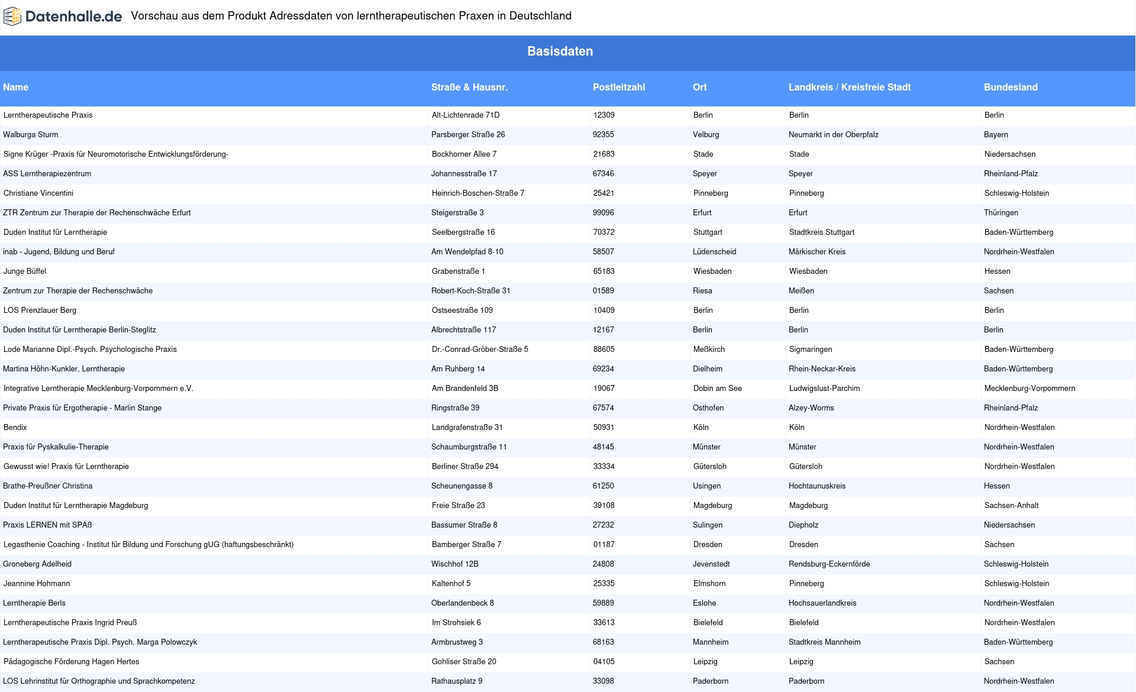Screen dimensions: 1136x692
Task: Click Groneberg Adelheid
Action: [37, 564]
